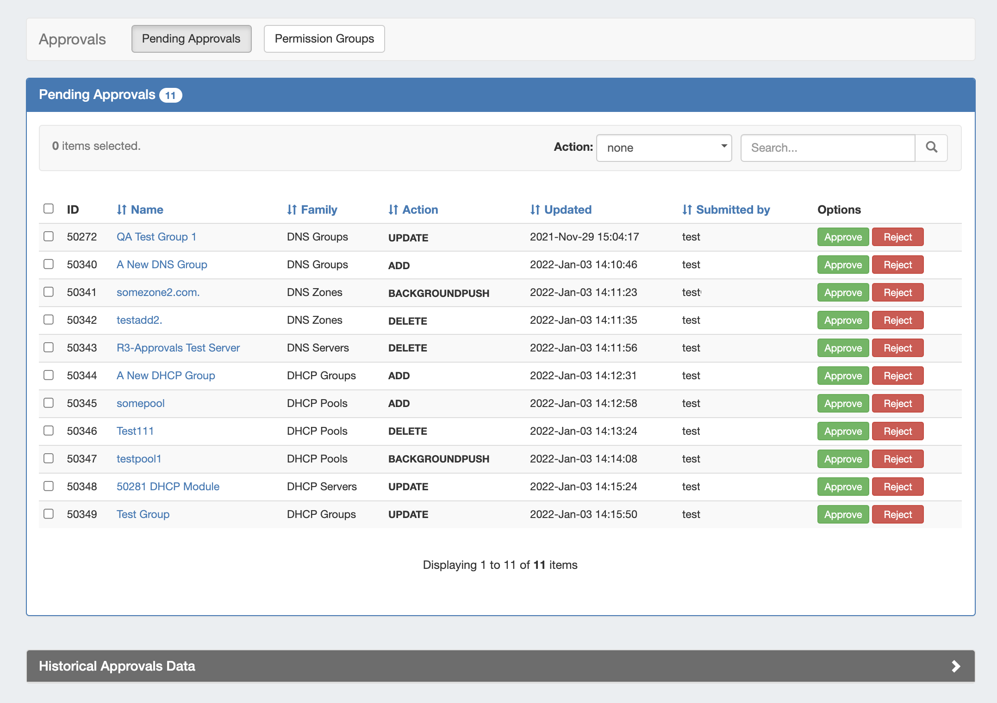The image size is (997, 703).
Task: Click the search magnifier icon button
Action: (x=931, y=148)
